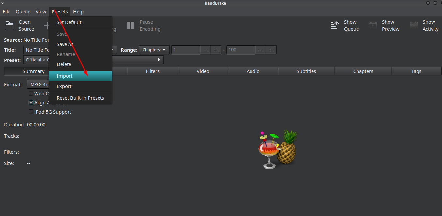Click the duration value 00:00:00
This screenshot has width=442, height=216.
36,125
